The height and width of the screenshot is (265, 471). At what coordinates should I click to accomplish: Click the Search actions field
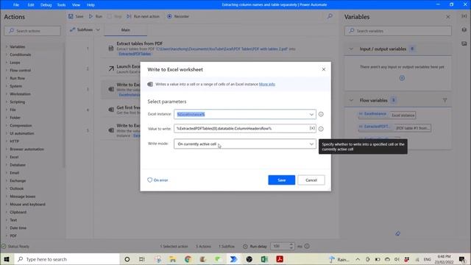(32, 31)
